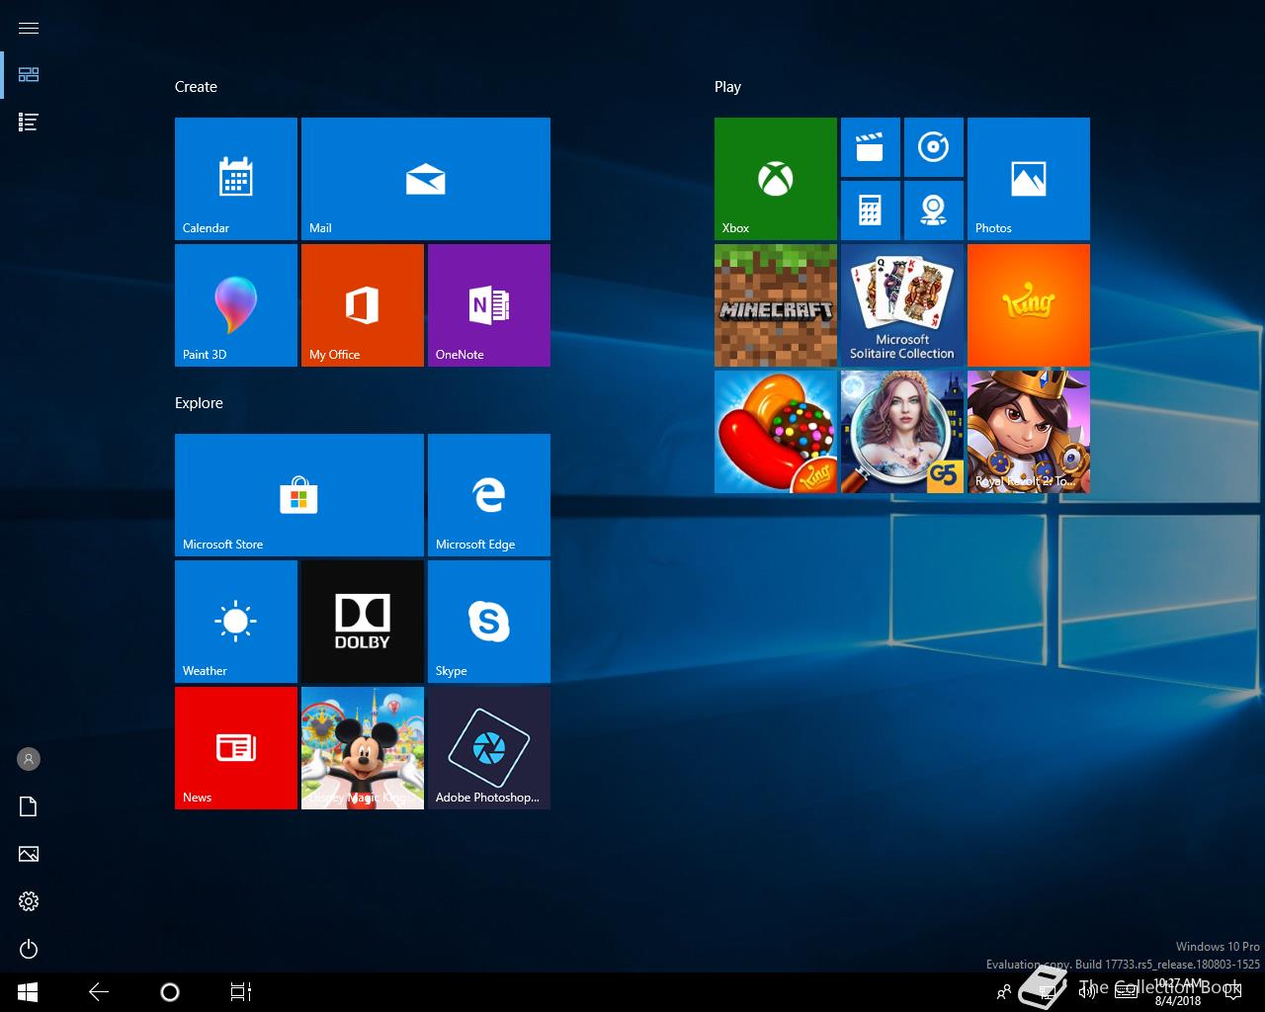Launch Paint 3D from the Create group

pos(236,305)
